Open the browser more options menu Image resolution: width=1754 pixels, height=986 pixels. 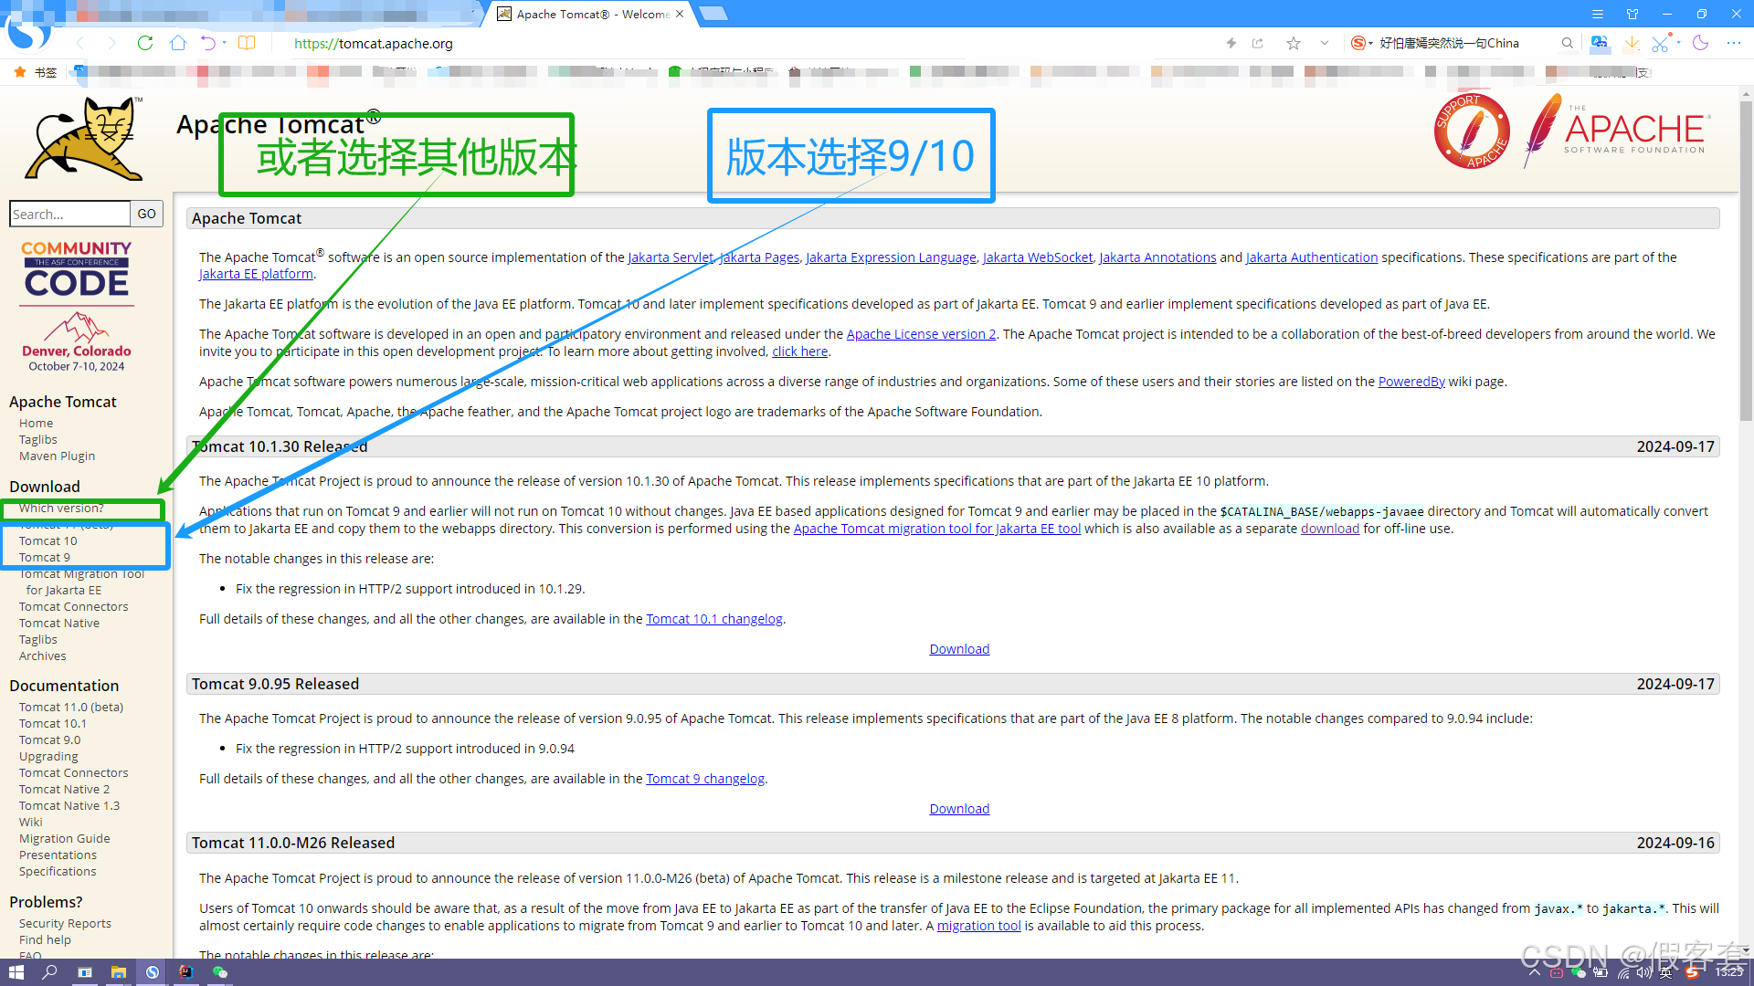point(1734,43)
